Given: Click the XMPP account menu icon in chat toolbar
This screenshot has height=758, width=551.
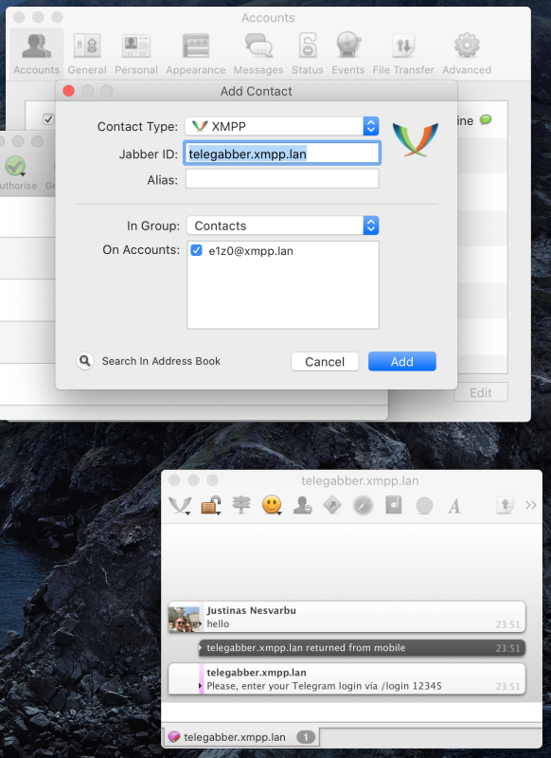Looking at the screenshot, I should coord(180,506).
